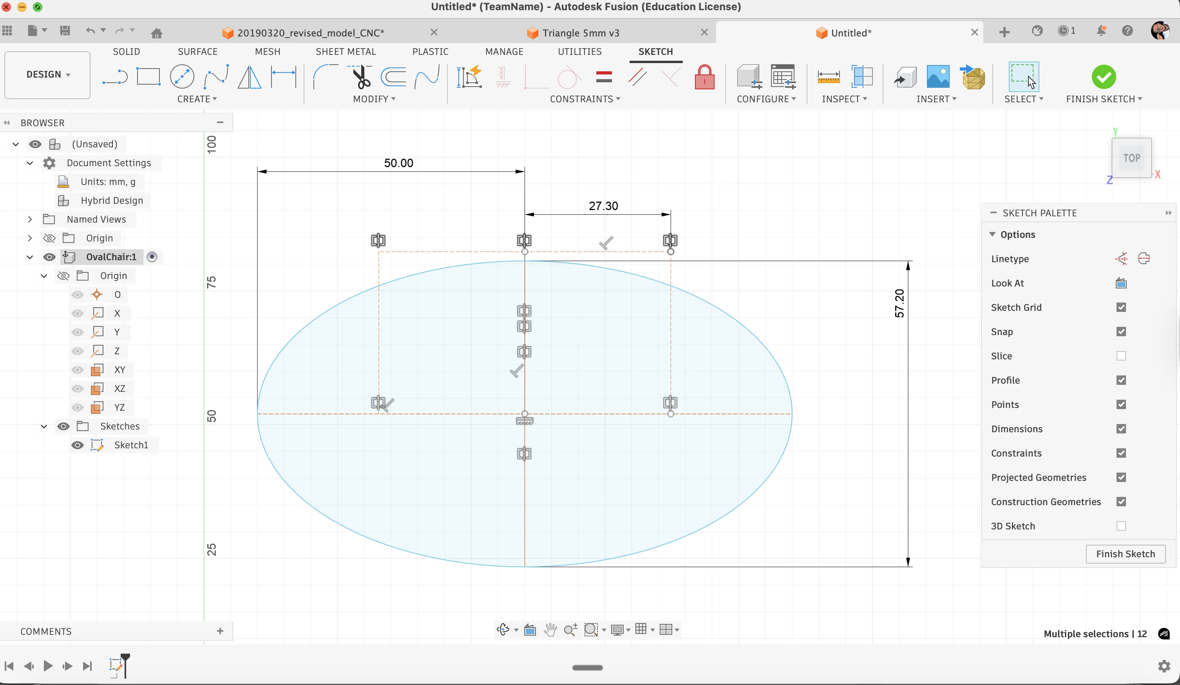
Task: Enable the Slice checkbox
Action: coord(1122,356)
